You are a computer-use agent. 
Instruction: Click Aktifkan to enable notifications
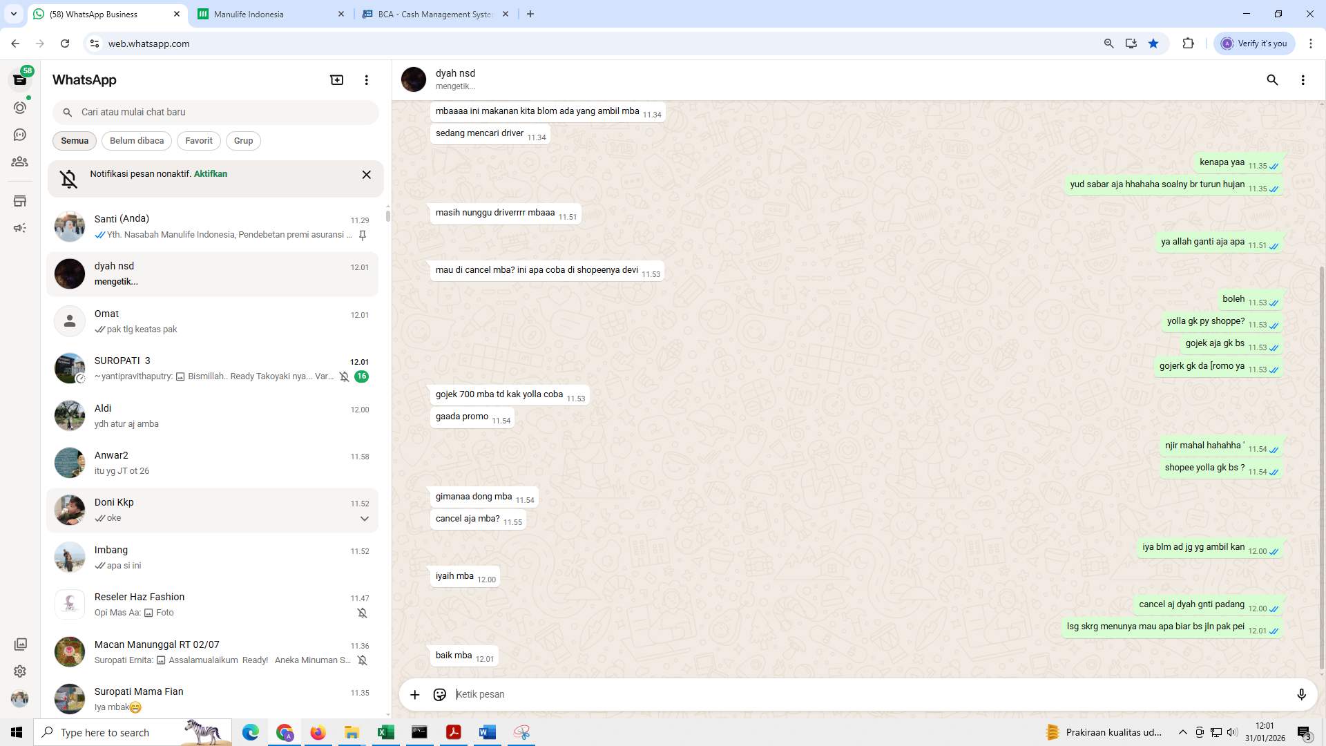pyautogui.click(x=210, y=173)
